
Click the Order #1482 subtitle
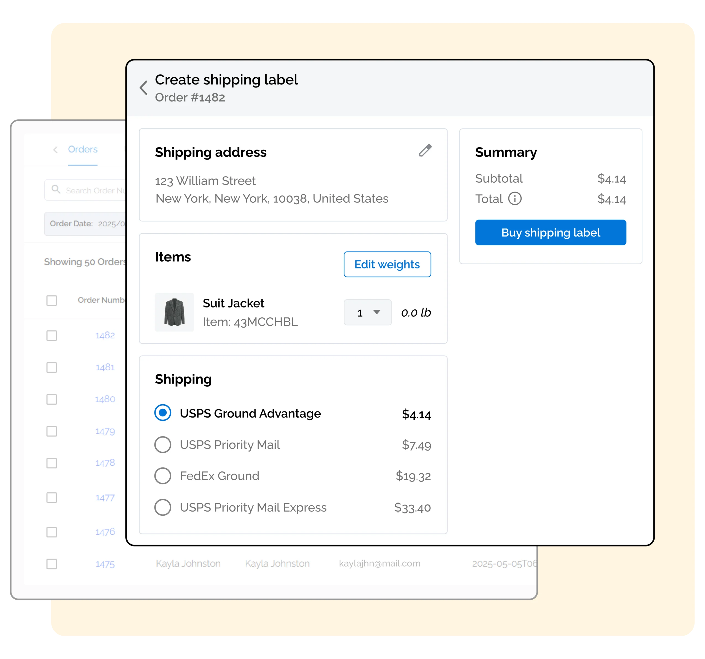pyautogui.click(x=190, y=97)
